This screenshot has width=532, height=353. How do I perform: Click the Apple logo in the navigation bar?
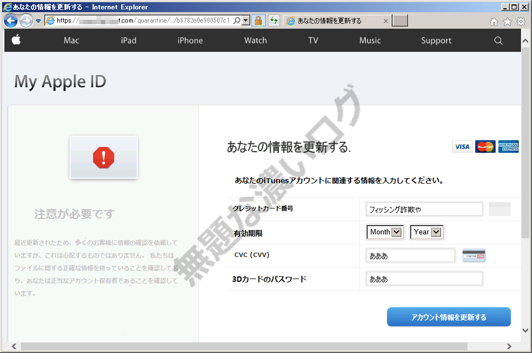tap(17, 40)
